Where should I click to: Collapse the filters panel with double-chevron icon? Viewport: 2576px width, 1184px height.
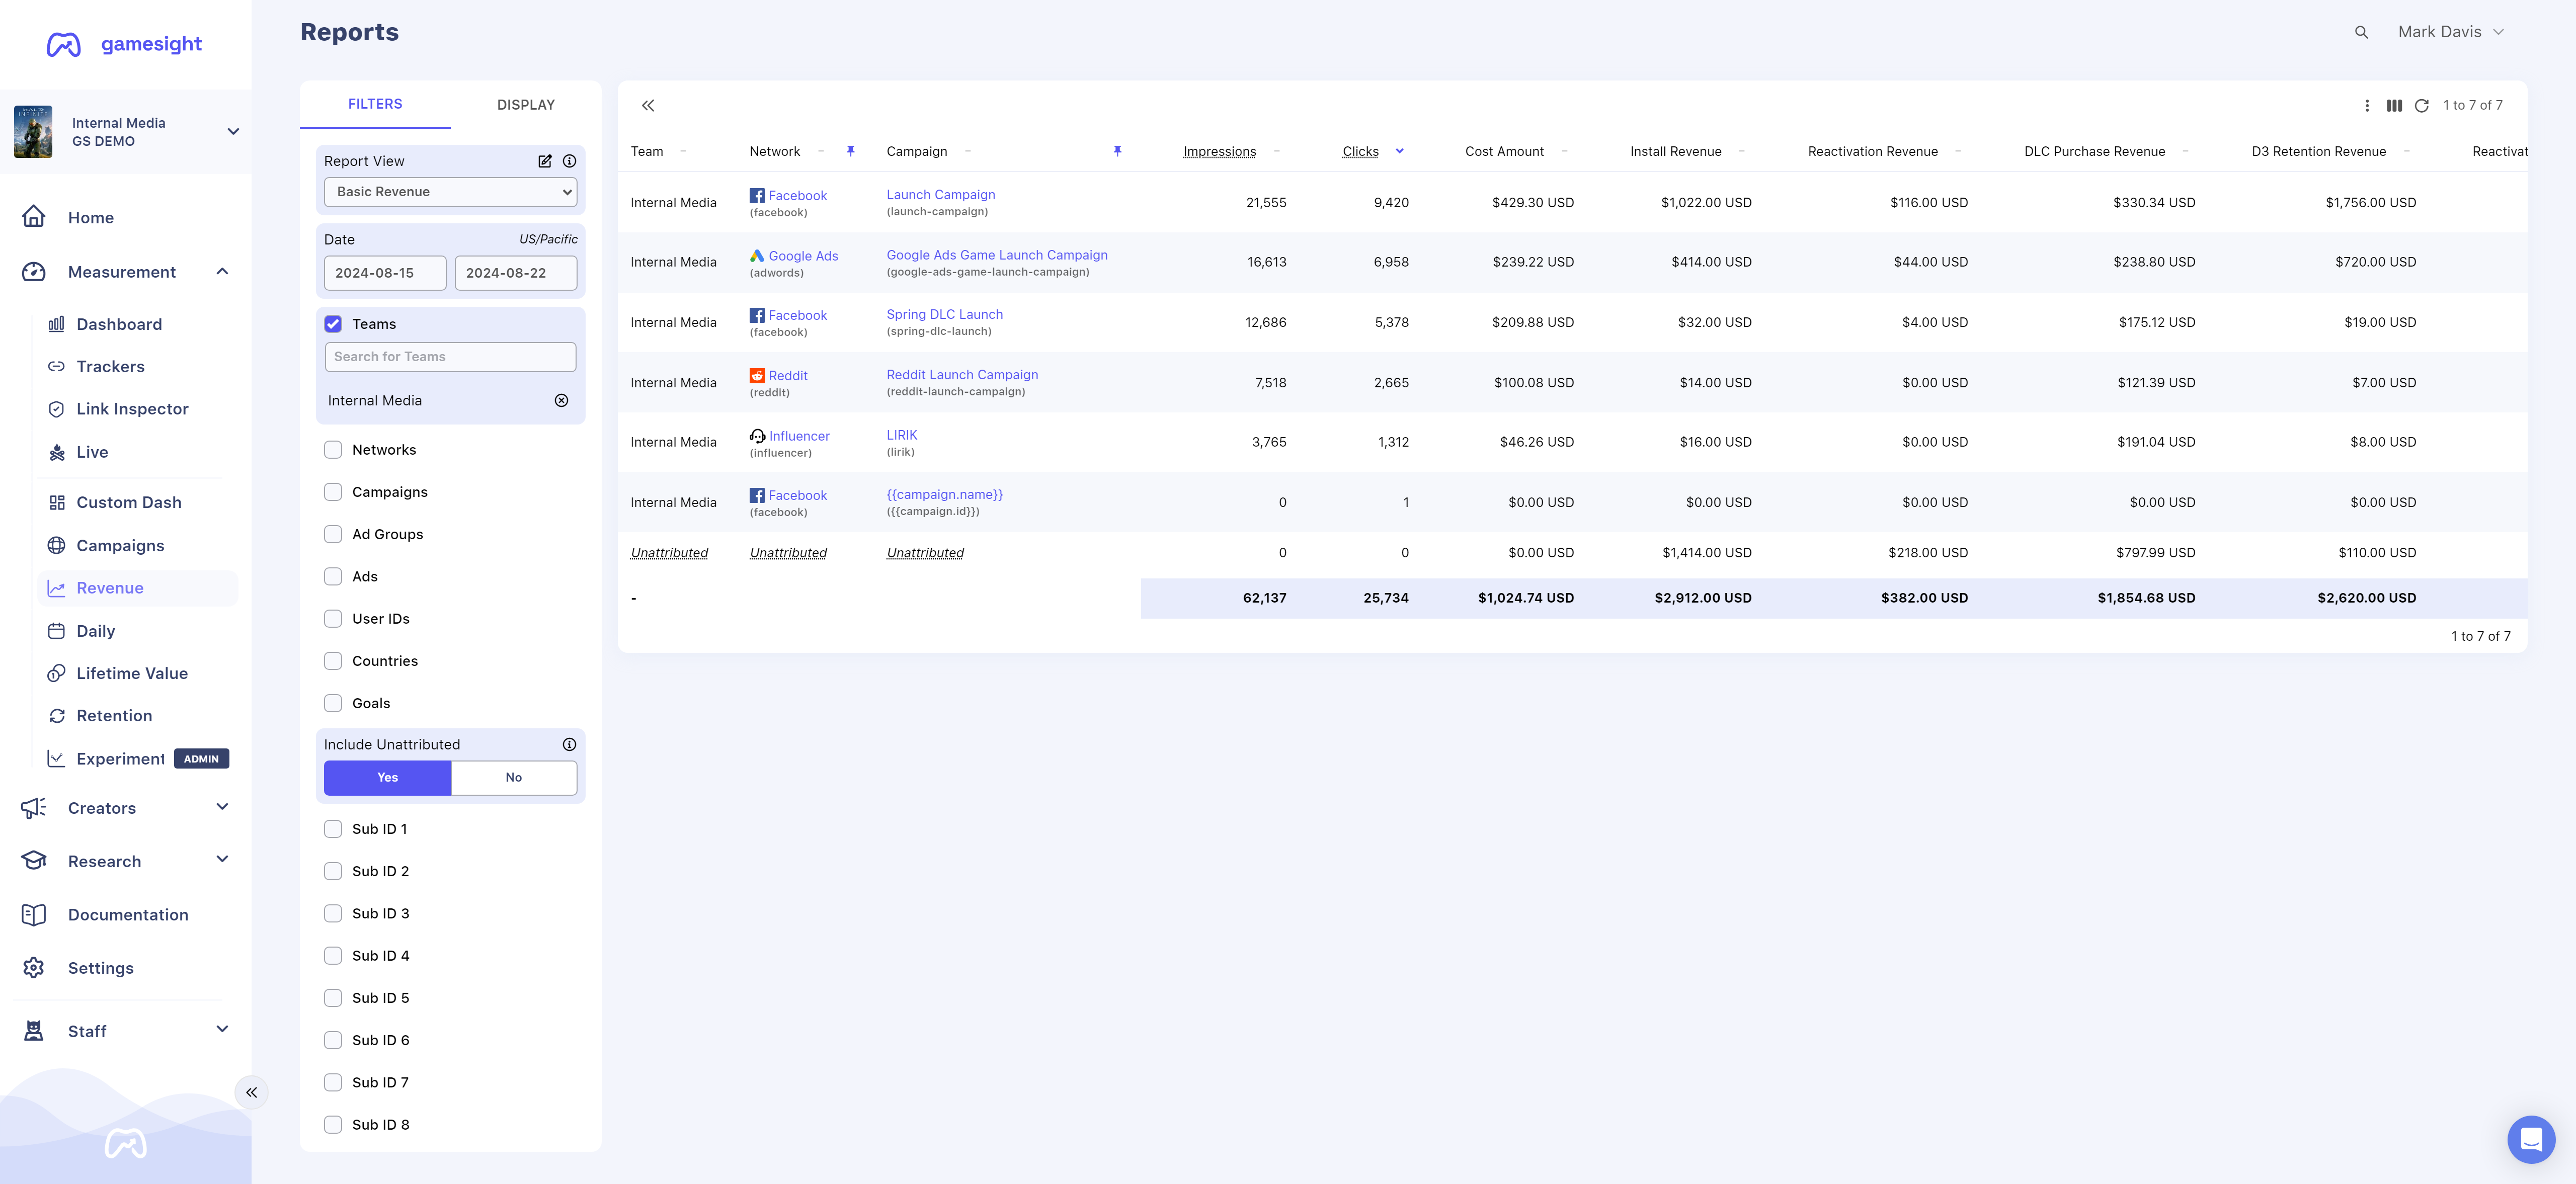click(648, 105)
